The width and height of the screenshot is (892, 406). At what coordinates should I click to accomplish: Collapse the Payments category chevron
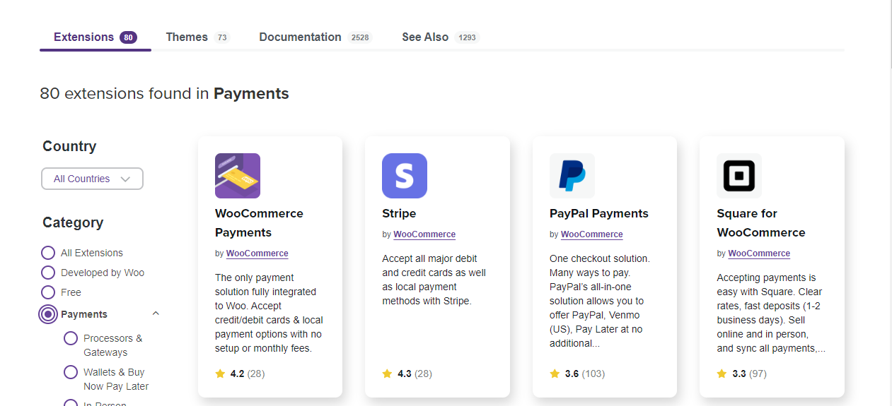pyautogui.click(x=156, y=314)
